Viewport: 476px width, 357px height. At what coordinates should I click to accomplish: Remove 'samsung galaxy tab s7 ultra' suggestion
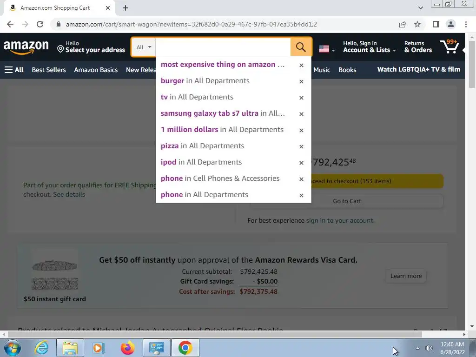(301, 114)
